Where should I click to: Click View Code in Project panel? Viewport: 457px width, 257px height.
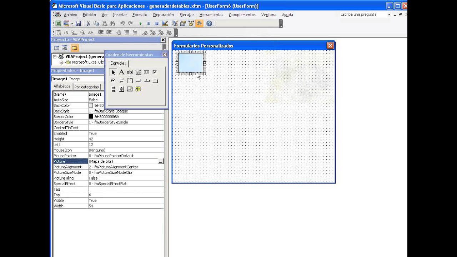coord(56,48)
